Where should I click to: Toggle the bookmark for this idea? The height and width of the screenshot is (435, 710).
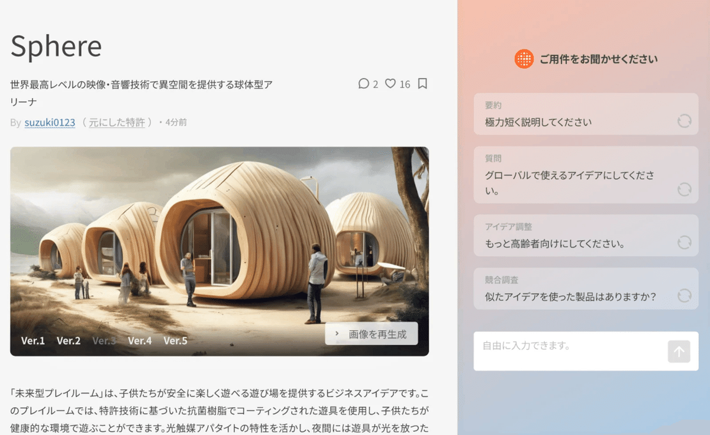click(422, 83)
